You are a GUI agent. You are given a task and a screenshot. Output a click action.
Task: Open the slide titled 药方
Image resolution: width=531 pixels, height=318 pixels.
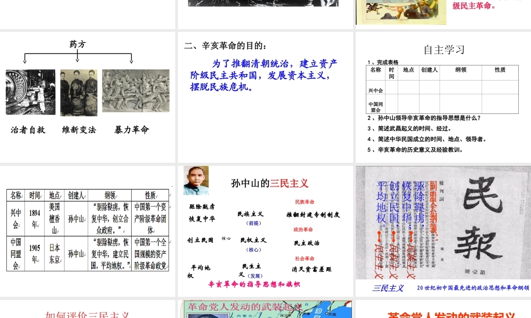[88, 98]
